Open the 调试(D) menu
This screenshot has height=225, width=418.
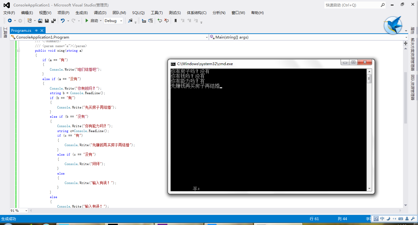[100, 13]
